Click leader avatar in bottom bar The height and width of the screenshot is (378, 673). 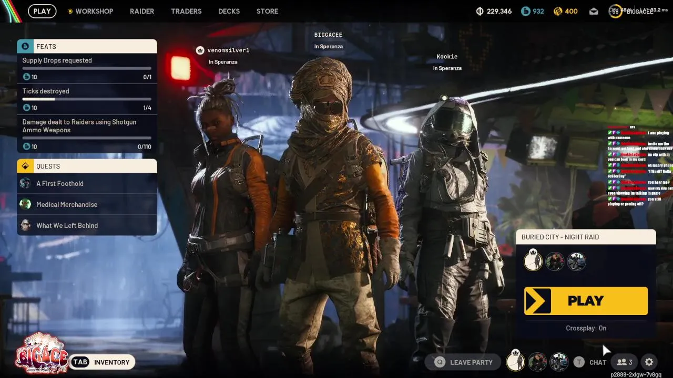point(515,362)
